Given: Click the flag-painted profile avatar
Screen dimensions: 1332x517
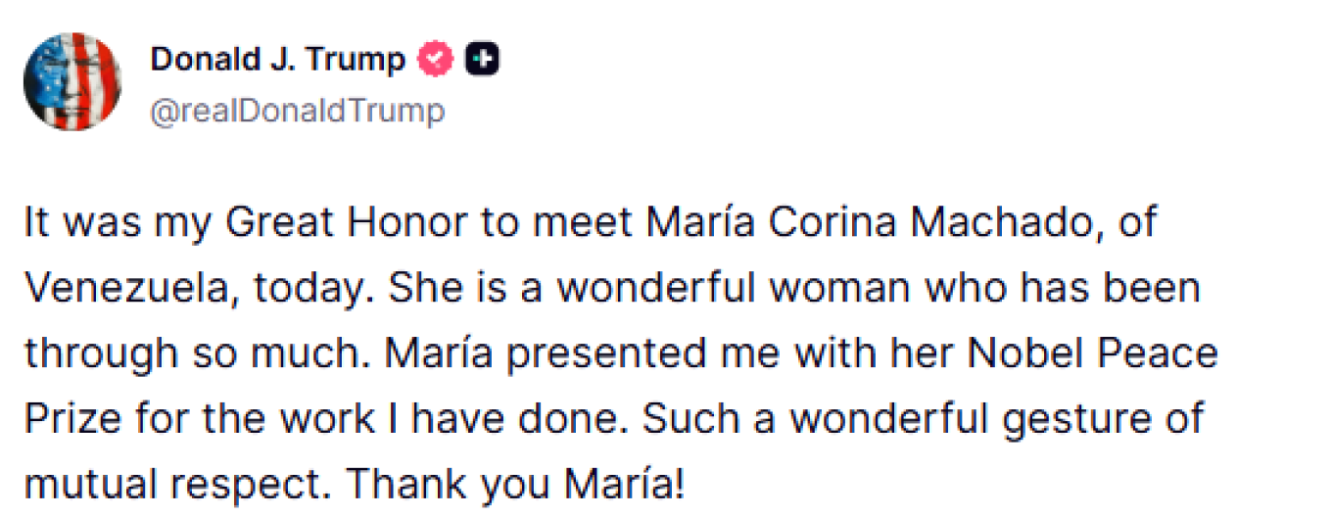Looking at the screenshot, I should click(x=71, y=81).
